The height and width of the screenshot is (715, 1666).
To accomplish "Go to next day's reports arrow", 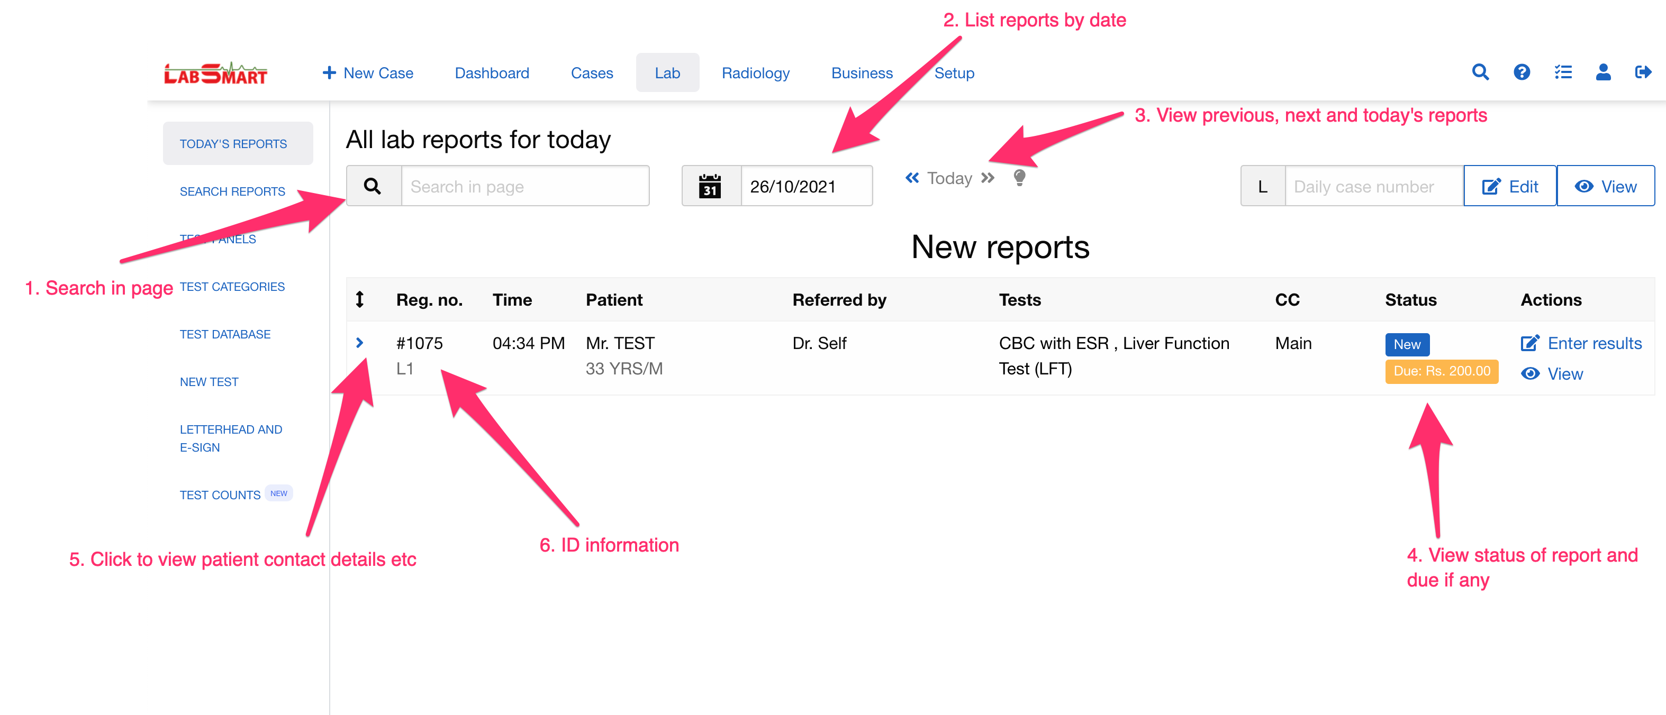I will click(x=988, y=178).
